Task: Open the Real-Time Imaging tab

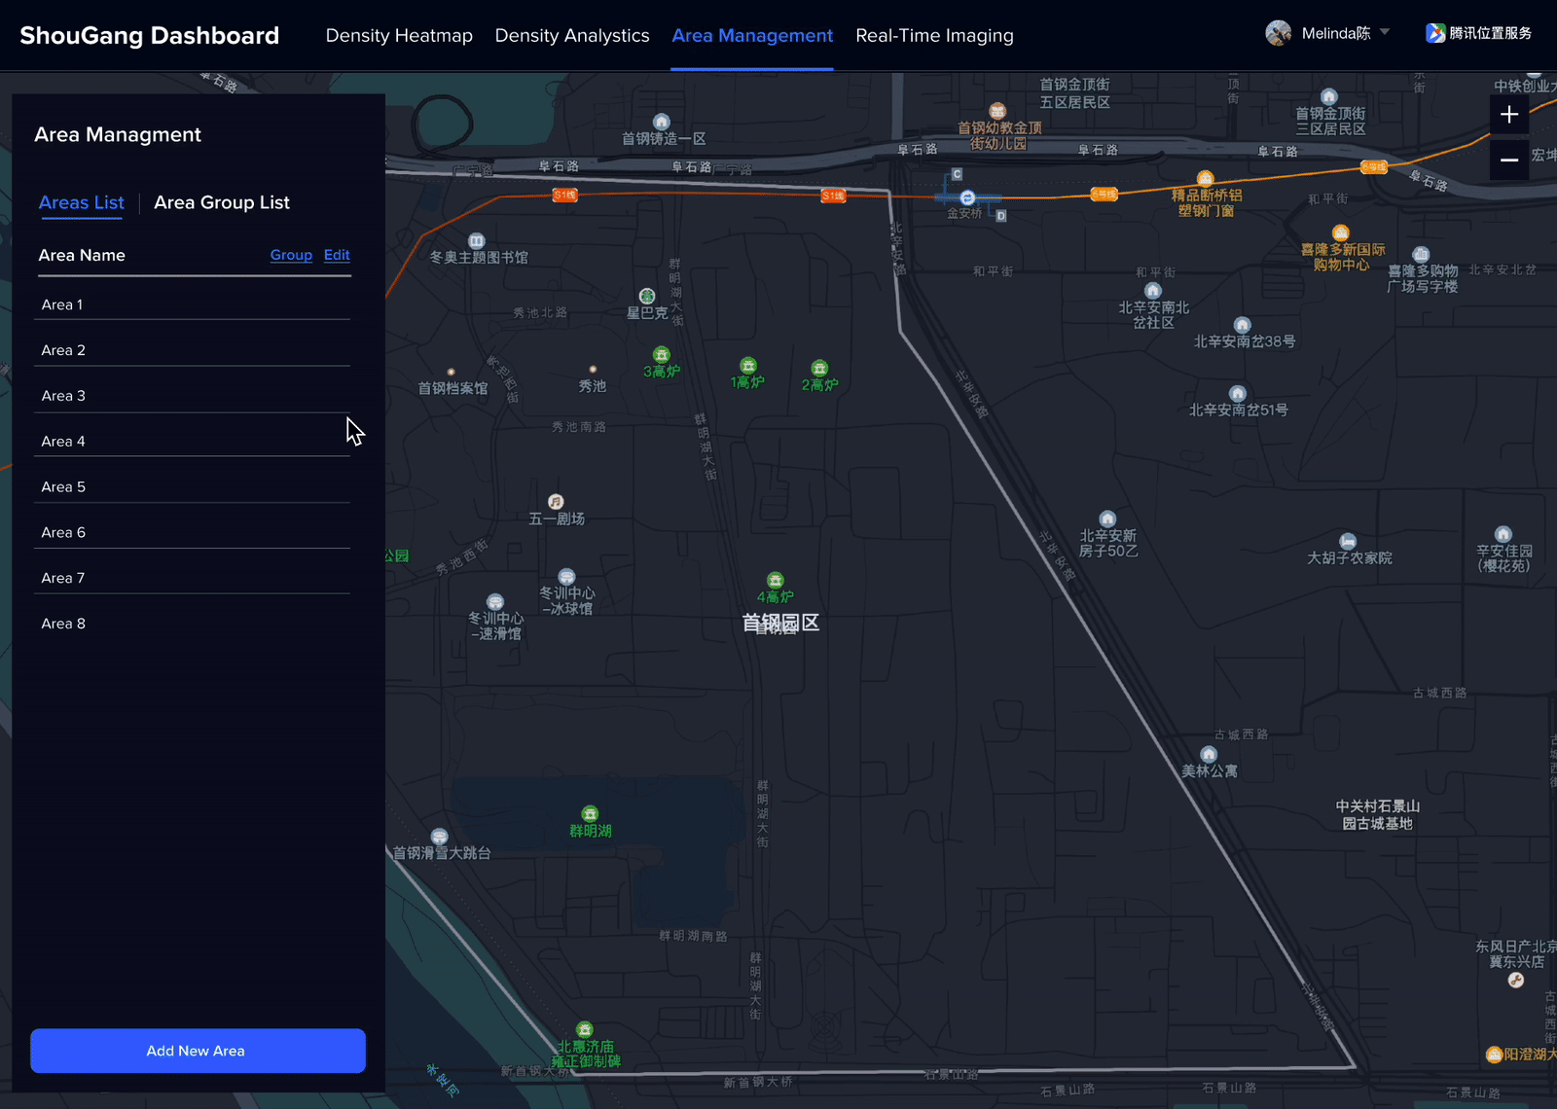Action: point(934,36)
